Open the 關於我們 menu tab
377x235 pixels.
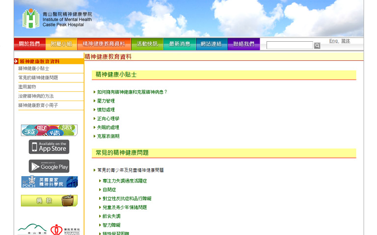(x=29, y=44)
